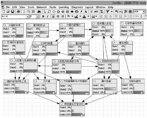Viewport: 147px width, 118px height.
Task: Select the binoculars Find icon
Action: click(x=39, y=12)
